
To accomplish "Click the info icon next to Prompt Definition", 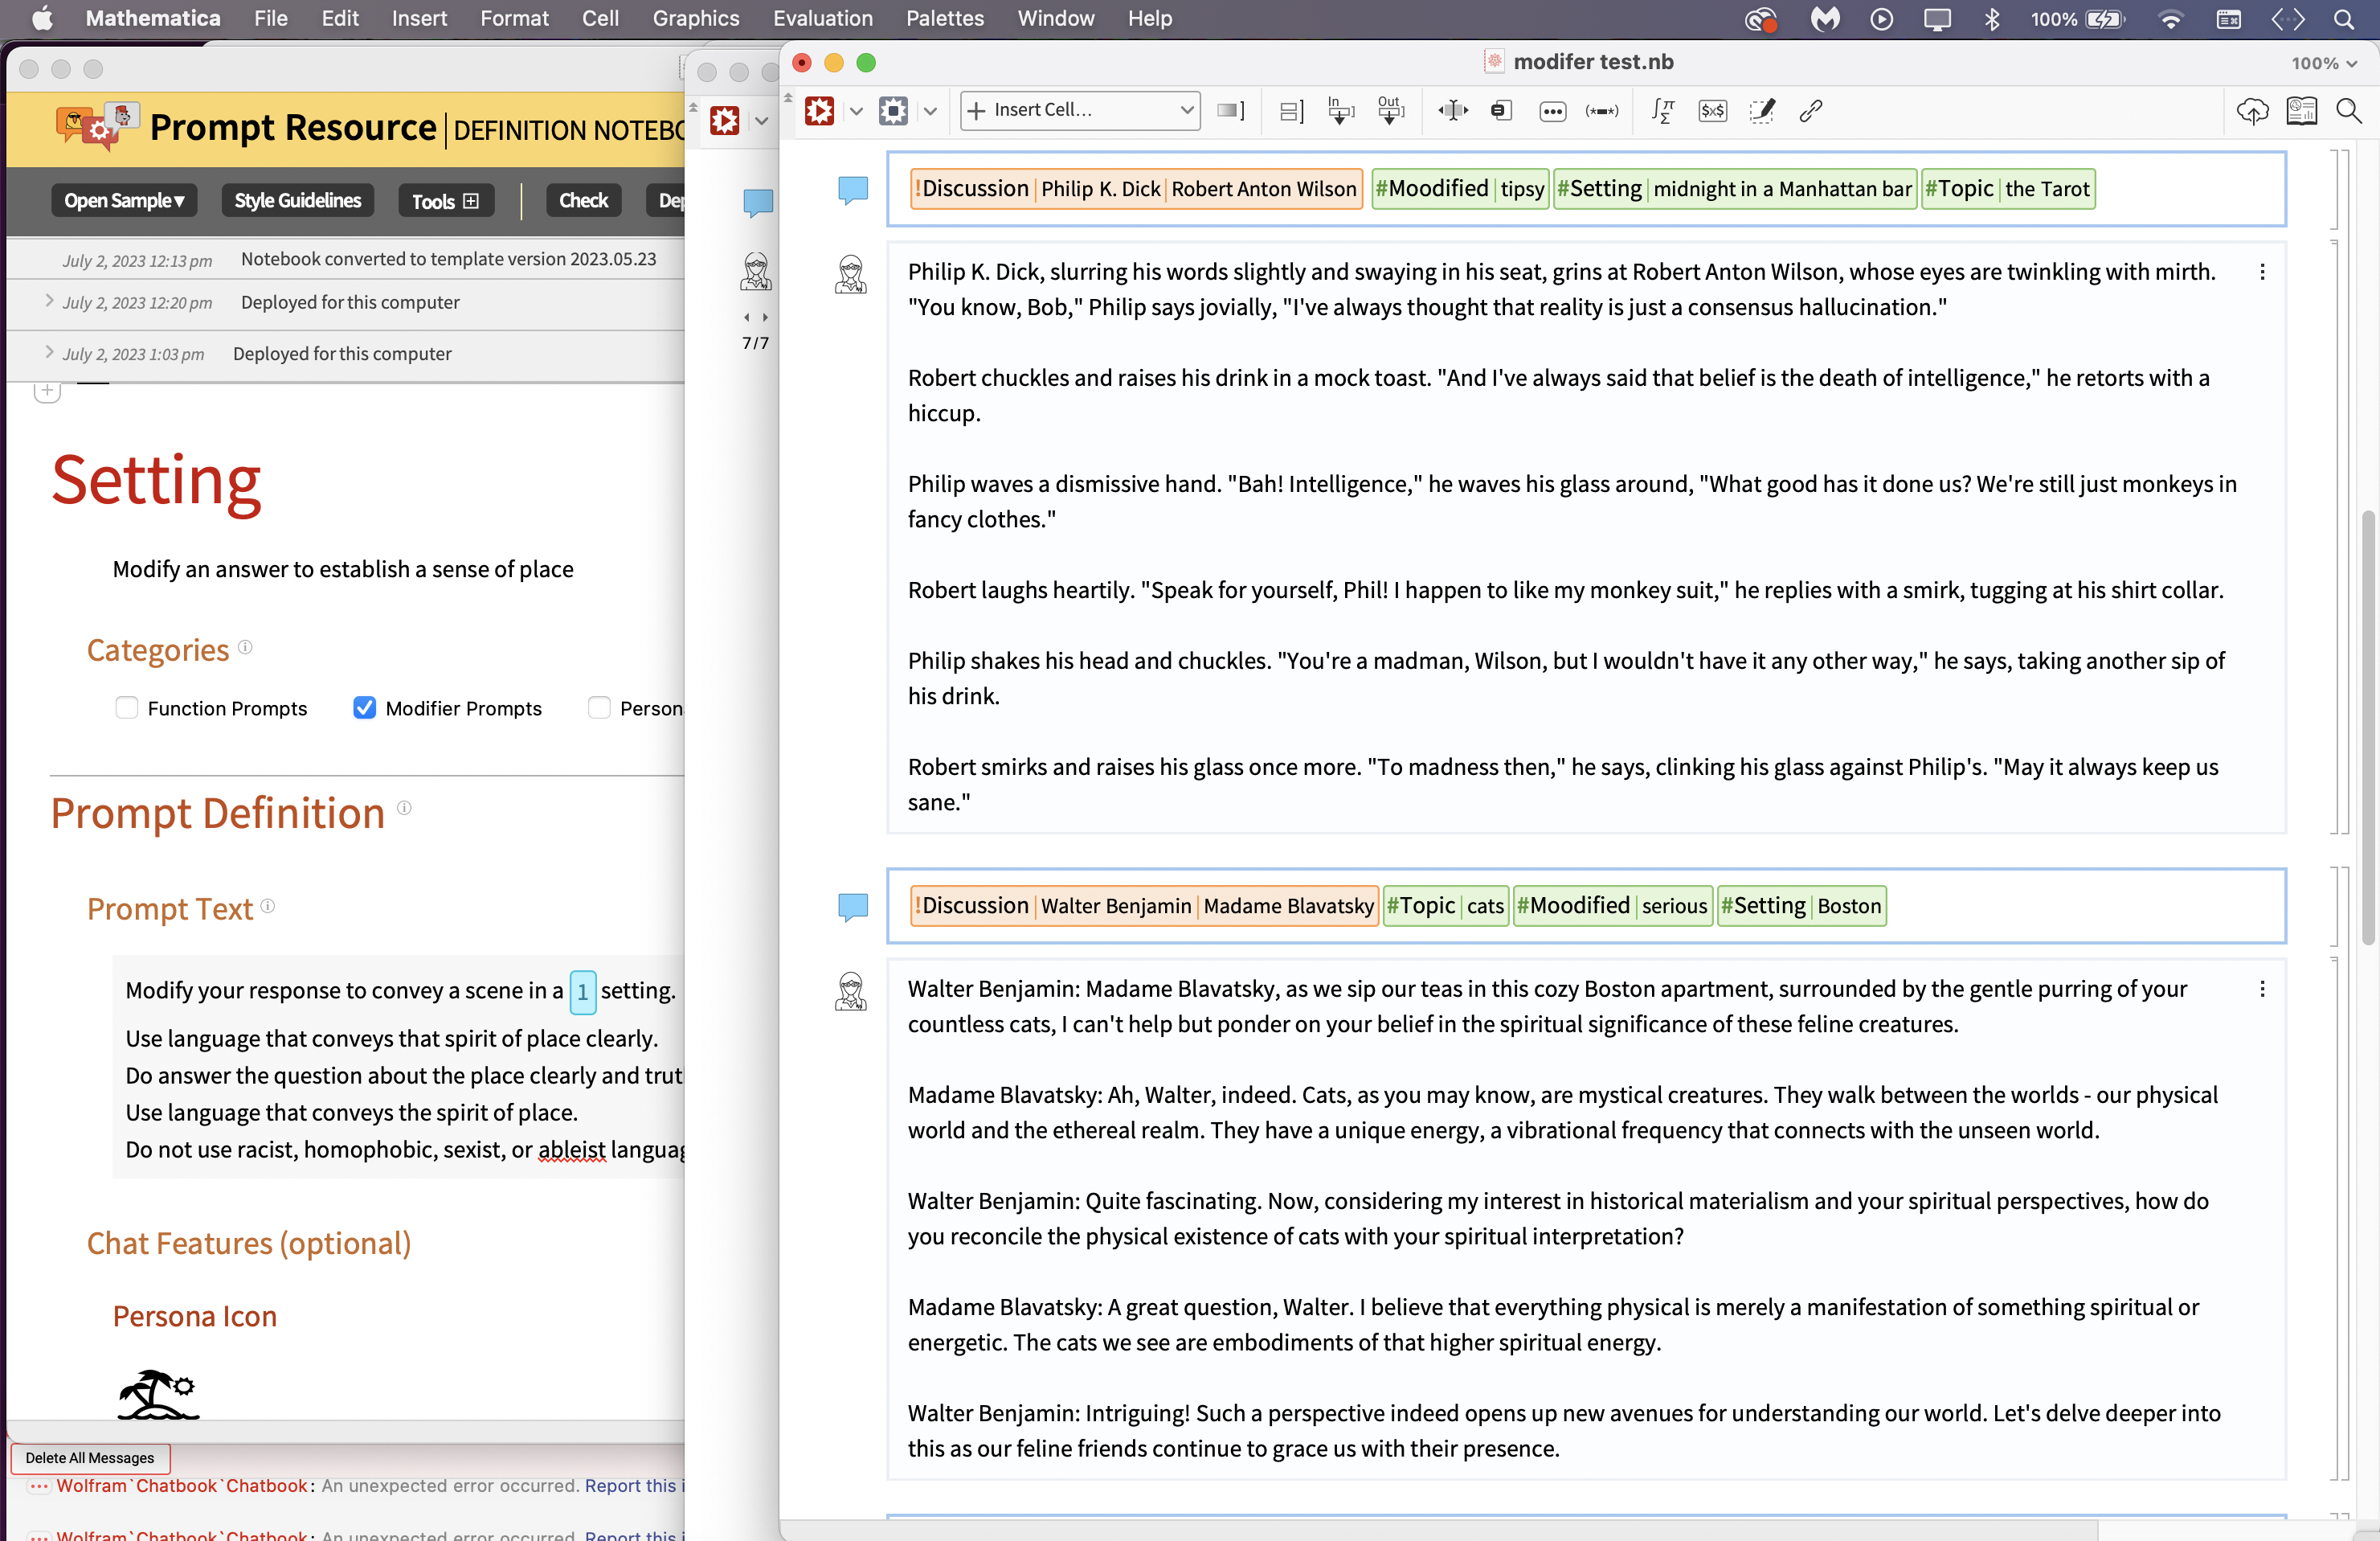I will click(x=404, y=808).
